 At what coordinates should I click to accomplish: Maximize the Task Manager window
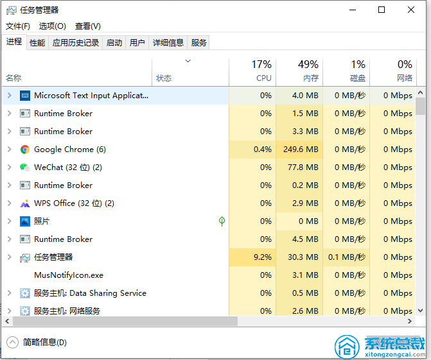382,10
